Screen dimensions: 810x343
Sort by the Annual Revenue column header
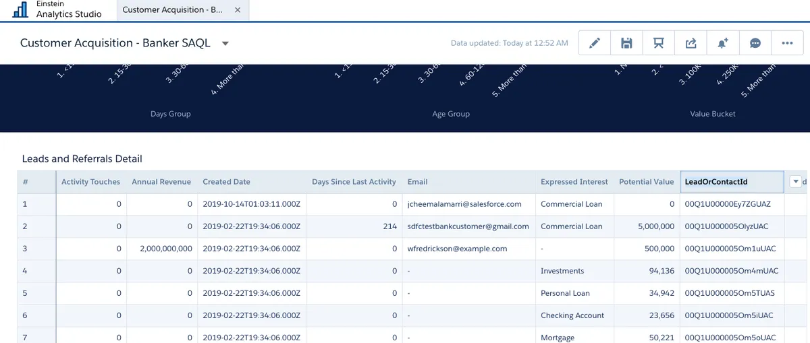pos(161,182)
